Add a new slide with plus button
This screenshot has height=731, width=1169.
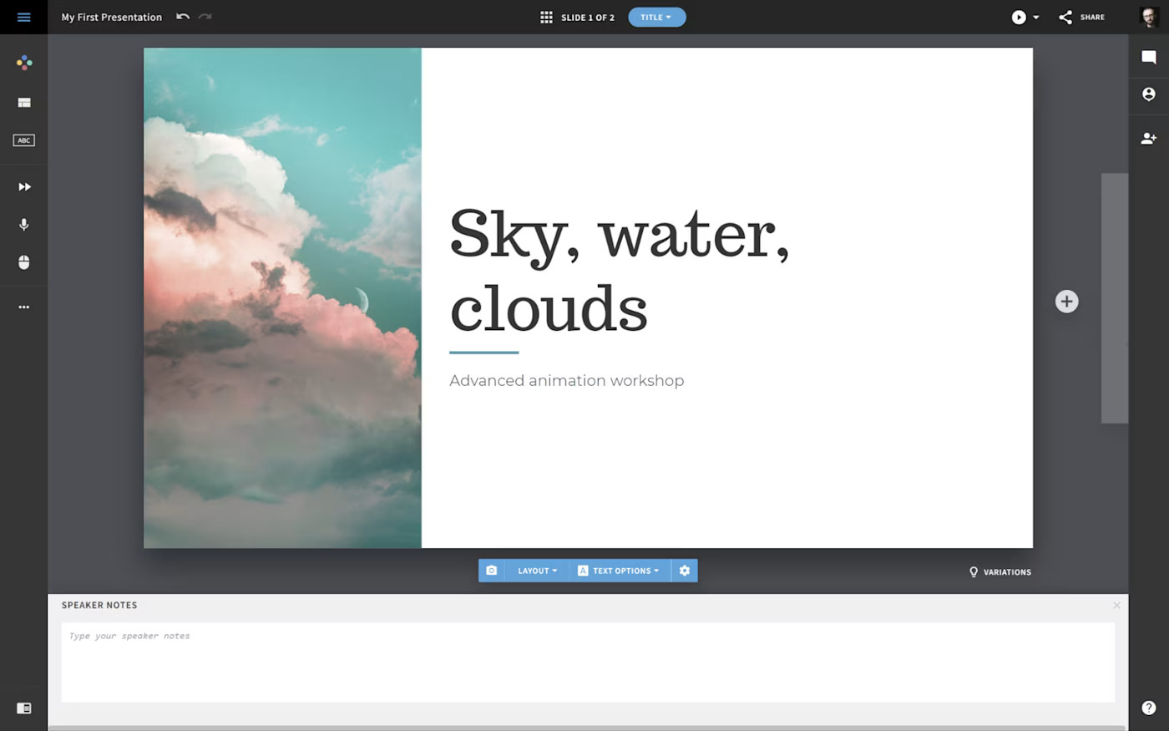(x=1066, y=302)
